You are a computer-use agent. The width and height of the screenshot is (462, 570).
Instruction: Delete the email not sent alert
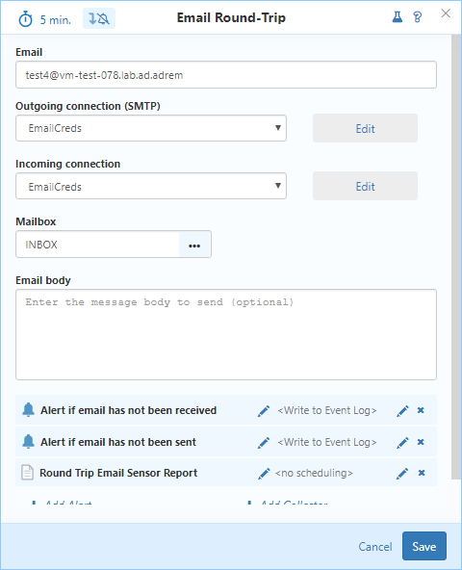421,442
